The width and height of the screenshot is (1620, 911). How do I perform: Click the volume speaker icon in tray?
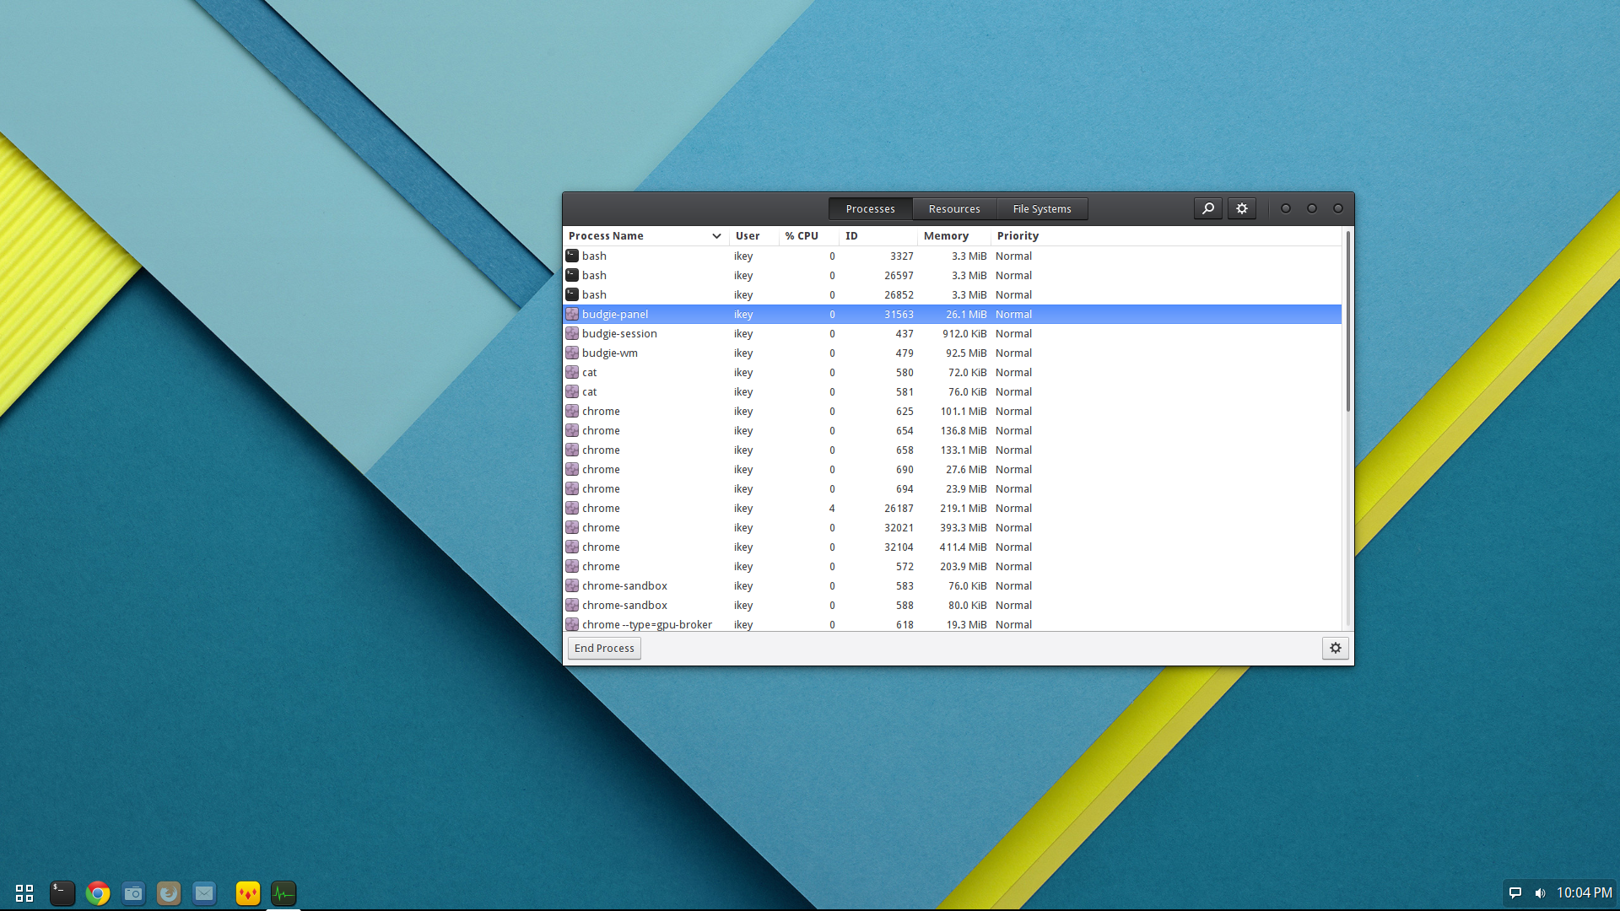(x=1540, y=892)
